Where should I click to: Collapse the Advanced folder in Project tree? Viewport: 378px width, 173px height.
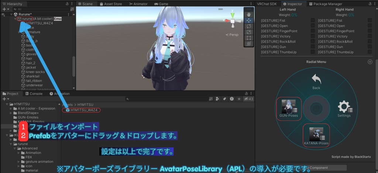(15, 148)
